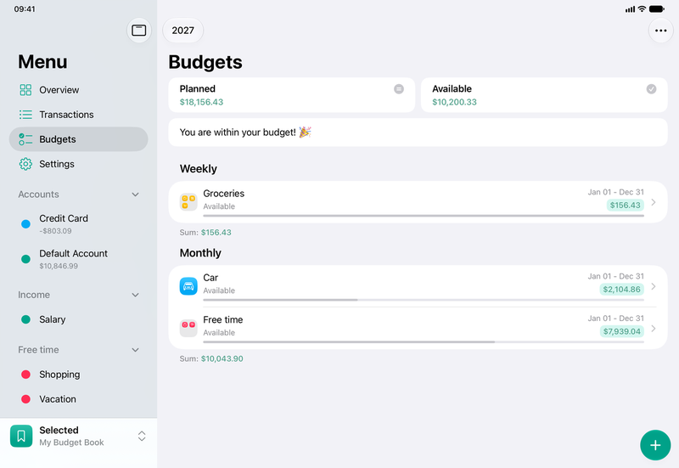Click the Monthly section heading

(200, 252)
